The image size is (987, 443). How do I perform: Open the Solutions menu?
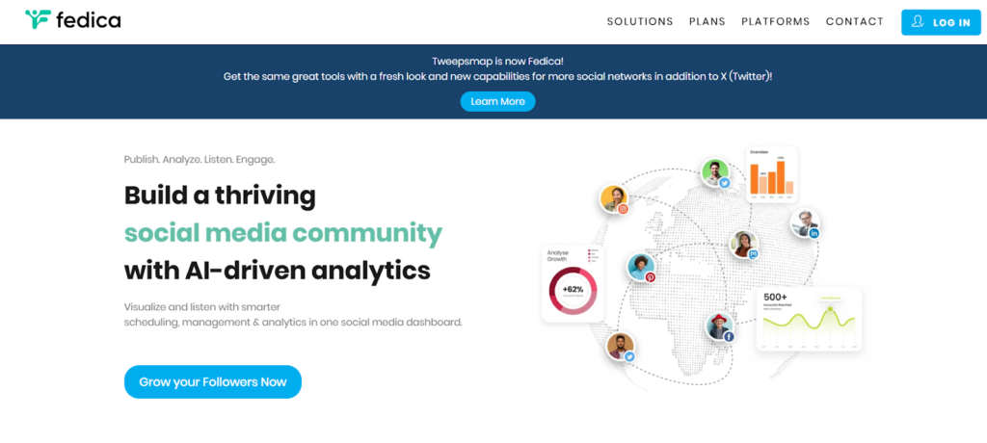coord(640,21)
